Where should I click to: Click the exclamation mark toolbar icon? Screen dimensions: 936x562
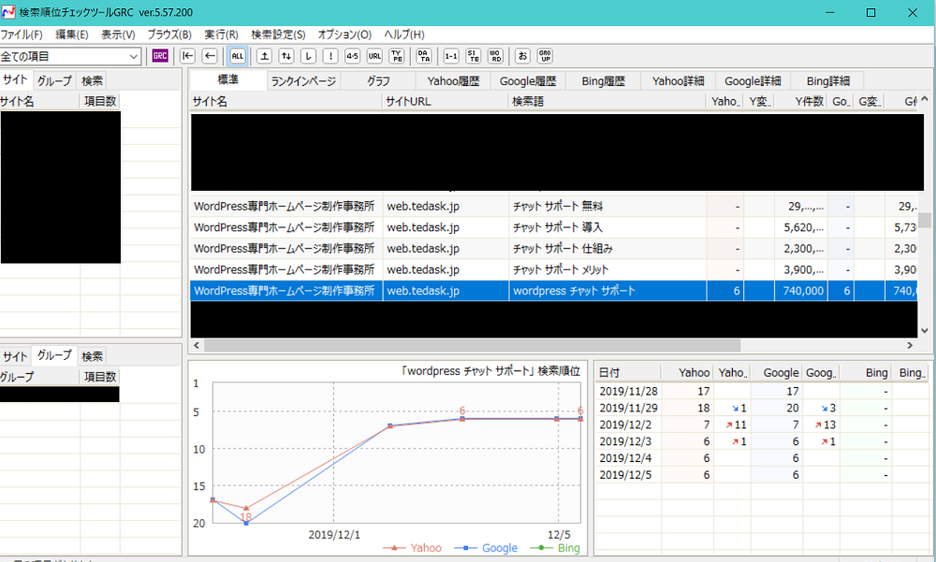(329, 56)
